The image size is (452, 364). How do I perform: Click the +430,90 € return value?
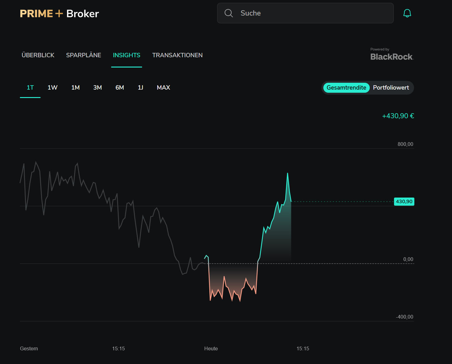(398, 116)
